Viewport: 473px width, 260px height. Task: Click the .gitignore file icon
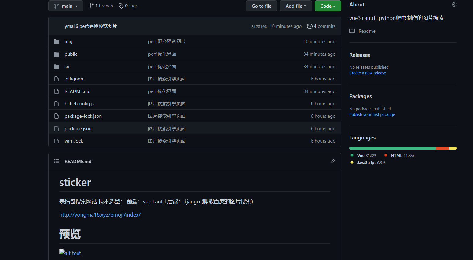[57, 79]
